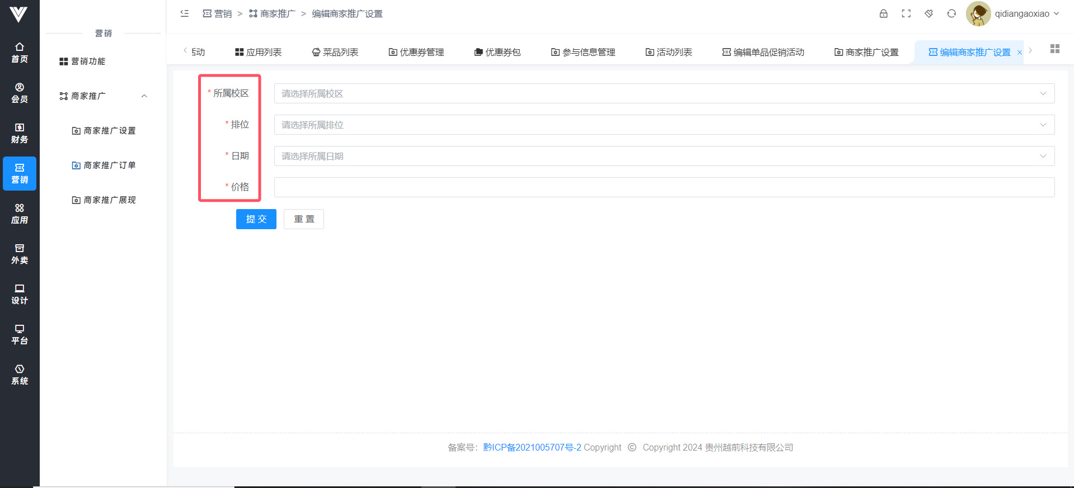1074x488 pixels.
Task: Click the 价格 input field
Action: (664, 187)
